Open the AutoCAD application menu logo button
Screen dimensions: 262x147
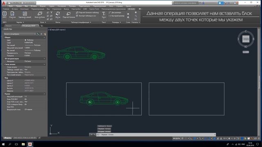click(4, 3)
